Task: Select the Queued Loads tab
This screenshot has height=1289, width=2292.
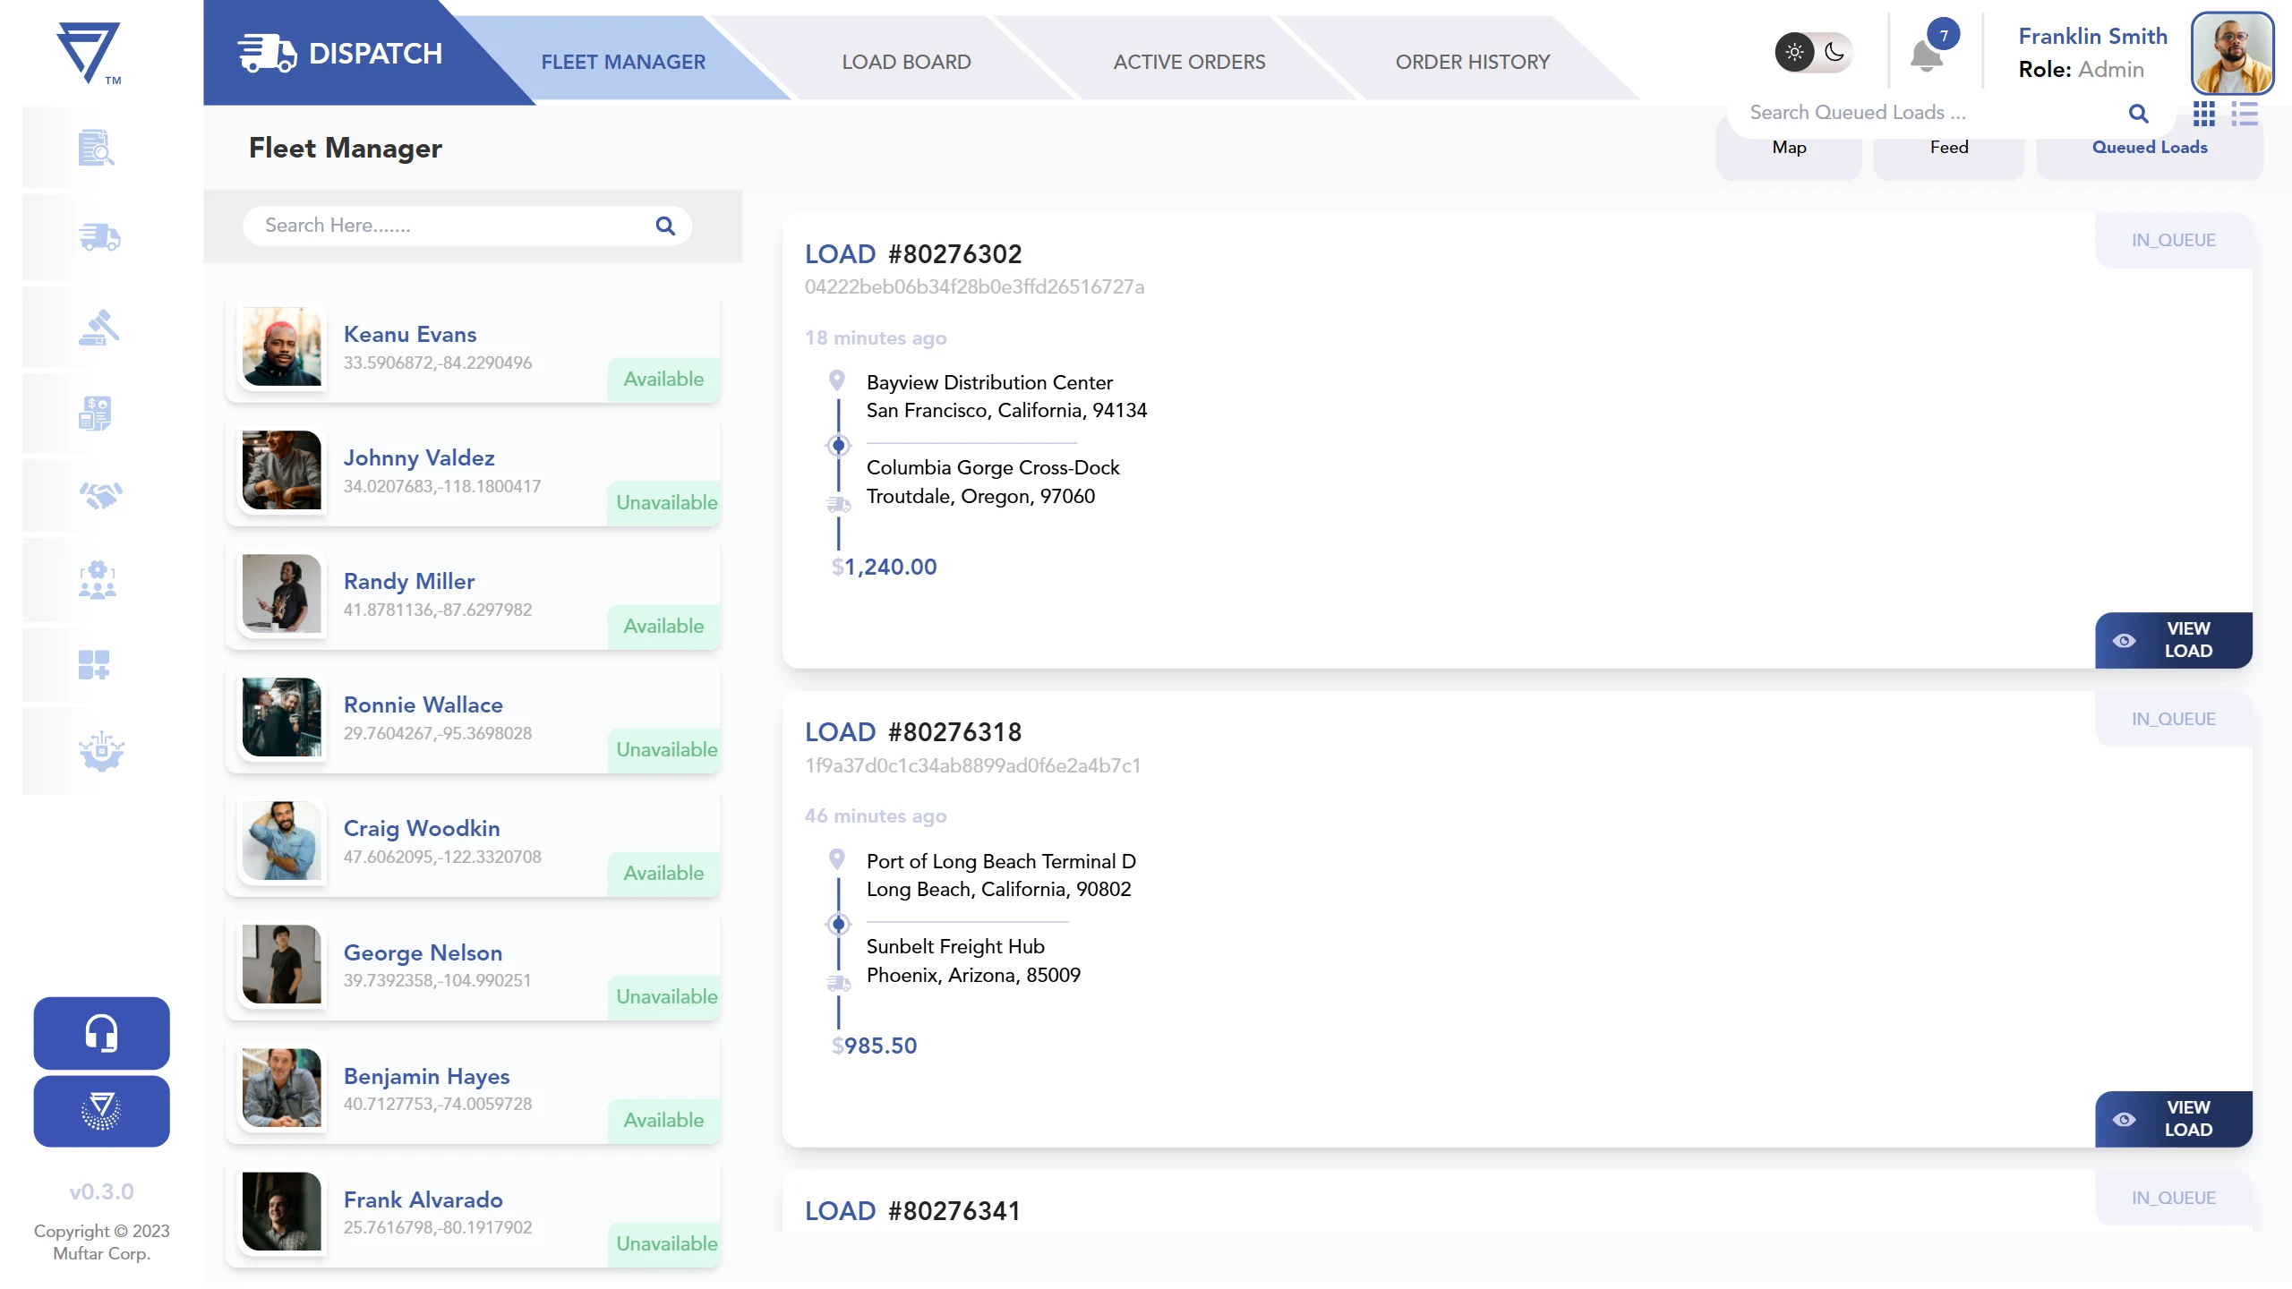Action: pos(2149,148)
